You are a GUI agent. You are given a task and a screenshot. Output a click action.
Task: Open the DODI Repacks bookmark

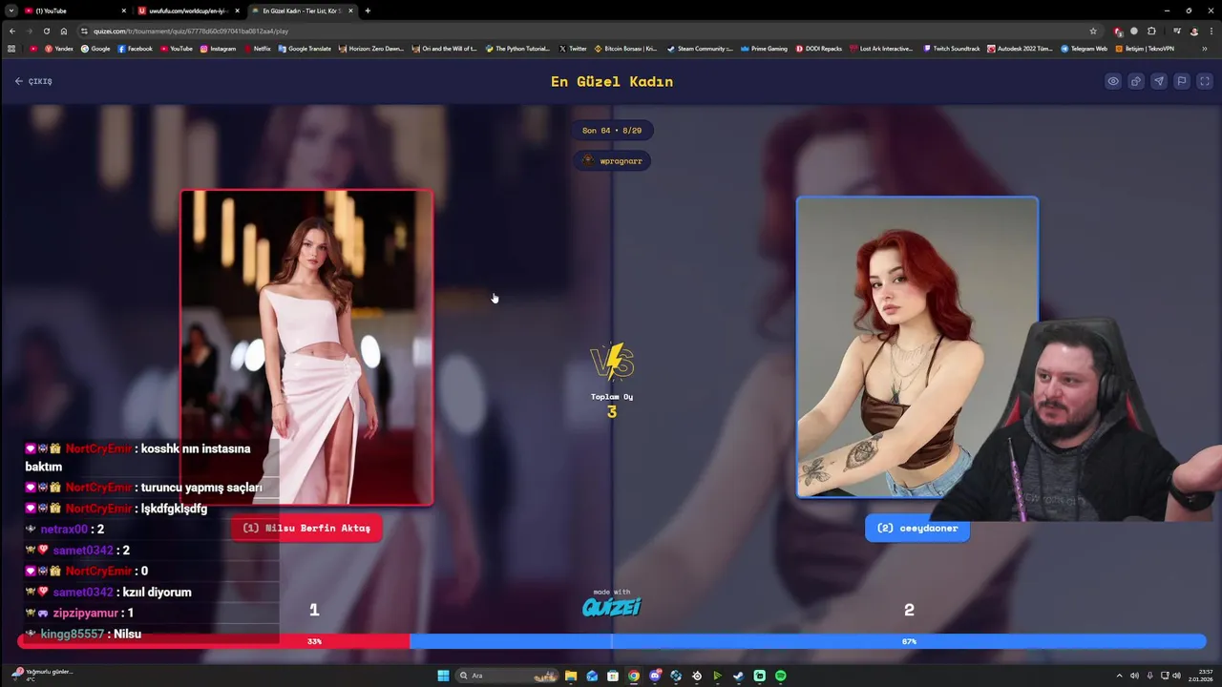[x=819, y=49]
